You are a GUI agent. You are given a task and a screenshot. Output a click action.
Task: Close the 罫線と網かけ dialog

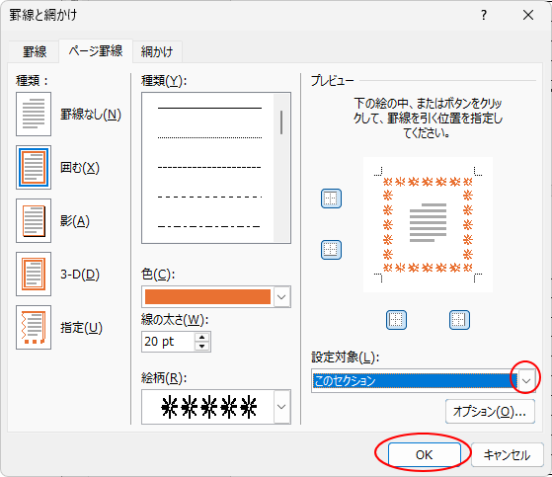[528, 15]
